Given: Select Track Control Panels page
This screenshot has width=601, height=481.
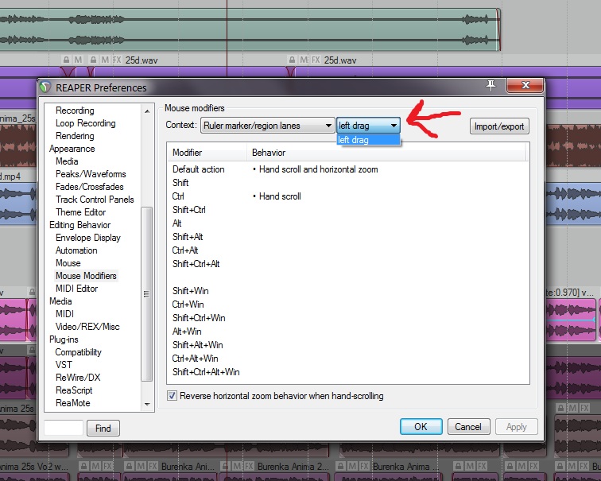Looking at the screenshot, I should 95,200.
